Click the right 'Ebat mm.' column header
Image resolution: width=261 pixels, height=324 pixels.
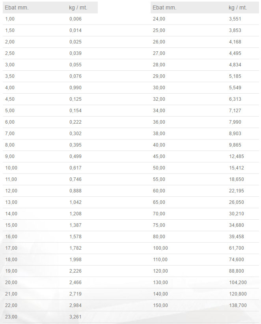pyautogui.click(x=164, y=8)
